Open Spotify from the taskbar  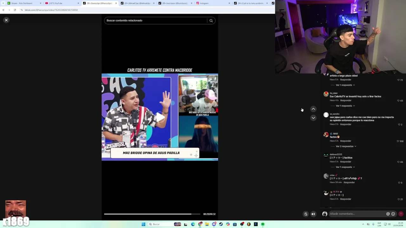tap(263, 224)
